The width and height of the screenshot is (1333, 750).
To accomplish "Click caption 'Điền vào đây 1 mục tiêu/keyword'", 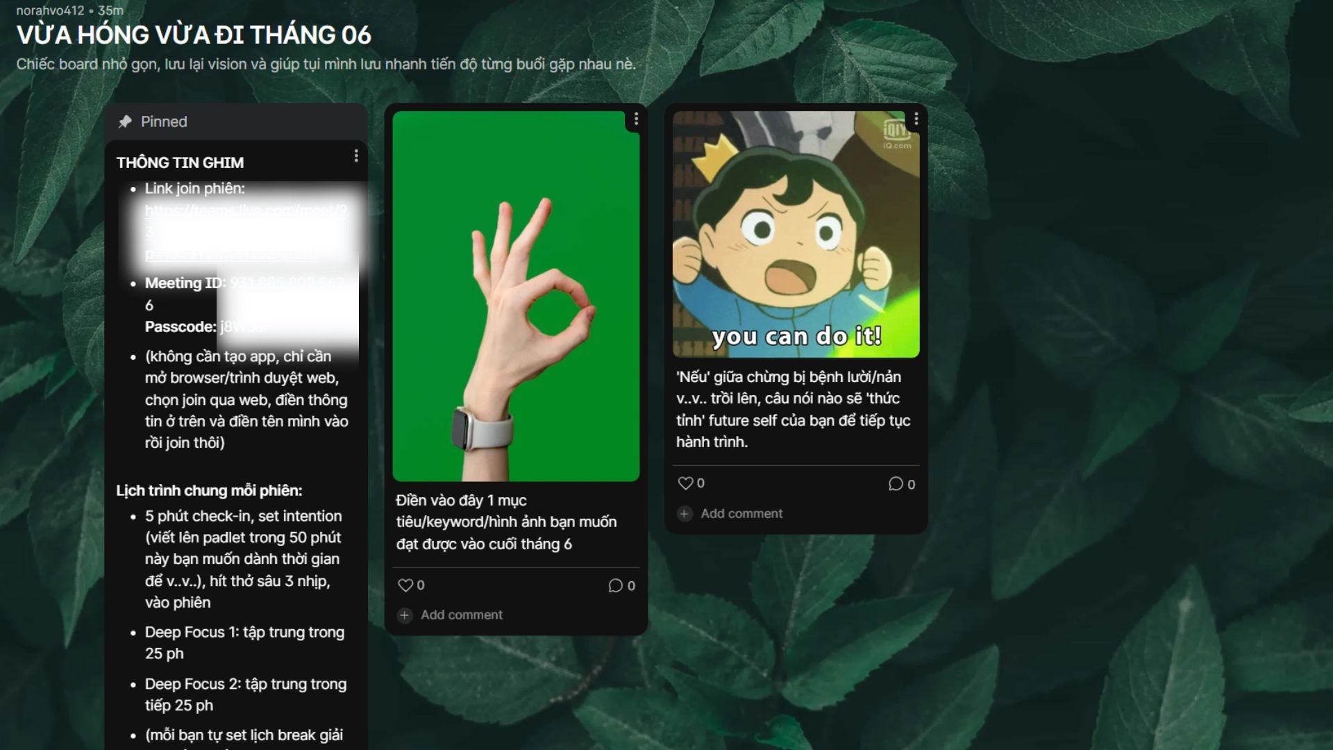I will pyautogui.click(x=506, y=522).
